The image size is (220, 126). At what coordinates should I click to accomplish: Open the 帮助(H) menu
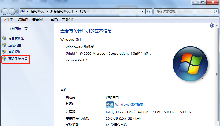68,20
